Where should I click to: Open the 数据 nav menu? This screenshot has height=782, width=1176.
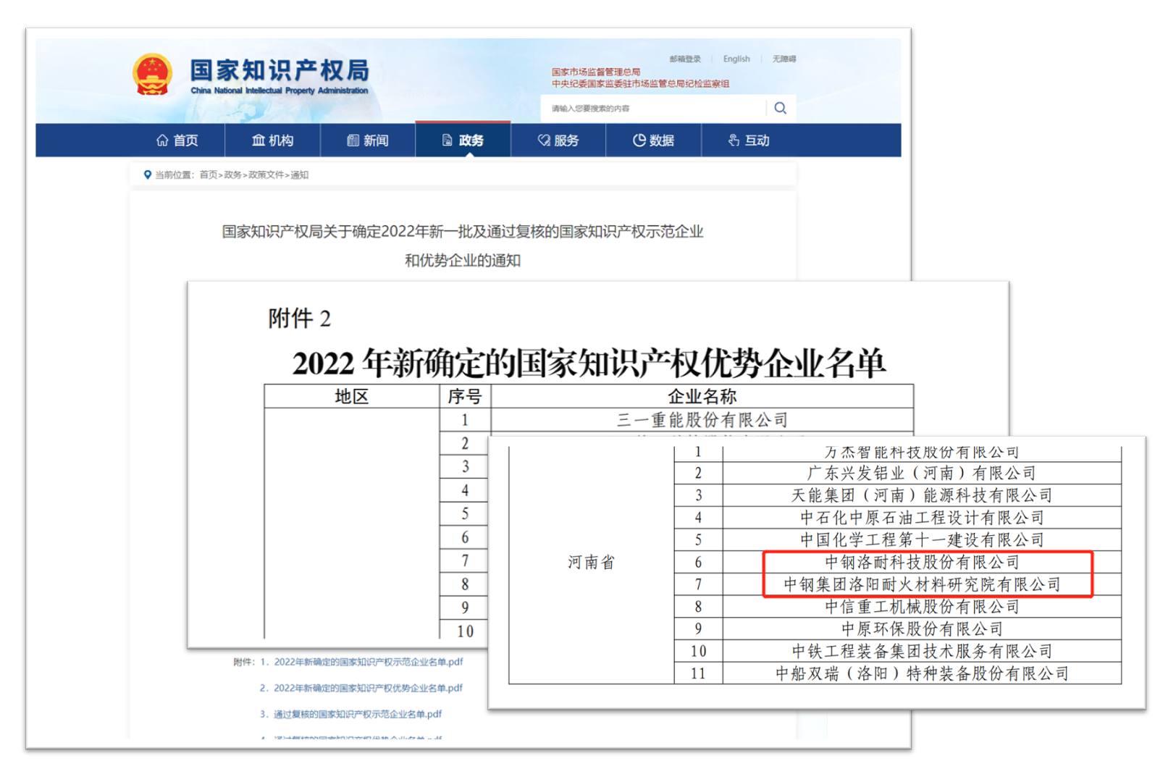pos(653,140)
